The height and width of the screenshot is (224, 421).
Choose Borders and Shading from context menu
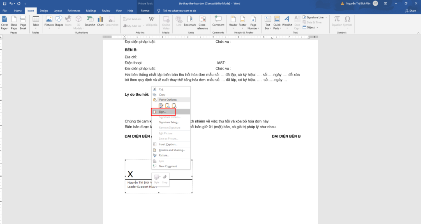pos(172,150)
